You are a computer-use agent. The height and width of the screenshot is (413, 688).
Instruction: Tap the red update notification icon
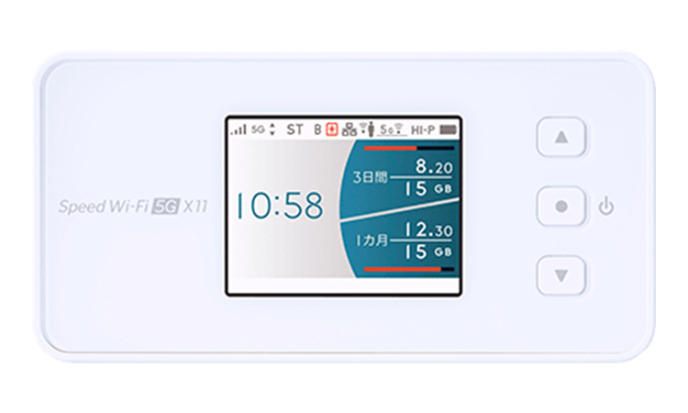click(x=332, y=129)
